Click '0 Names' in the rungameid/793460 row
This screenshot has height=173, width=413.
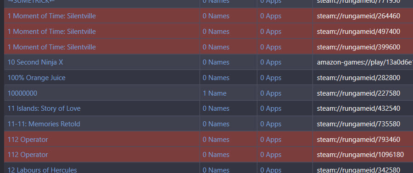tap(216, 140)
